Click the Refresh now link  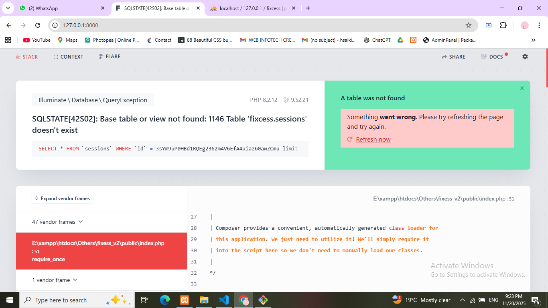373,139
